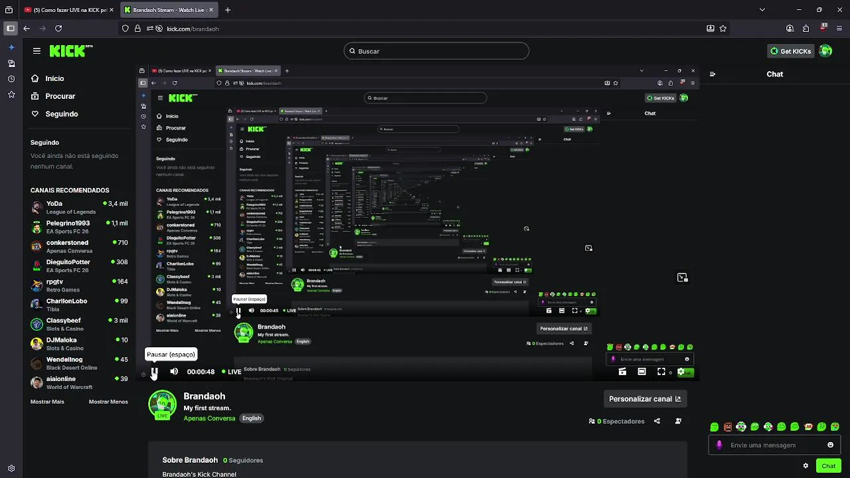
Task: Bookmark this page with the star icon
Action: pyautogui.click(x=723, y=29)
